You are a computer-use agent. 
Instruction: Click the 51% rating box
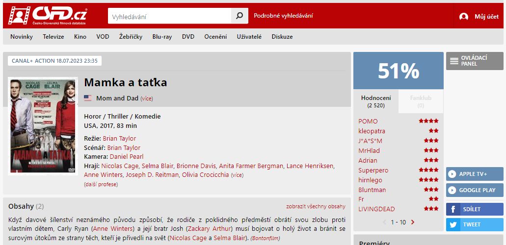click(x=398, y=71)
